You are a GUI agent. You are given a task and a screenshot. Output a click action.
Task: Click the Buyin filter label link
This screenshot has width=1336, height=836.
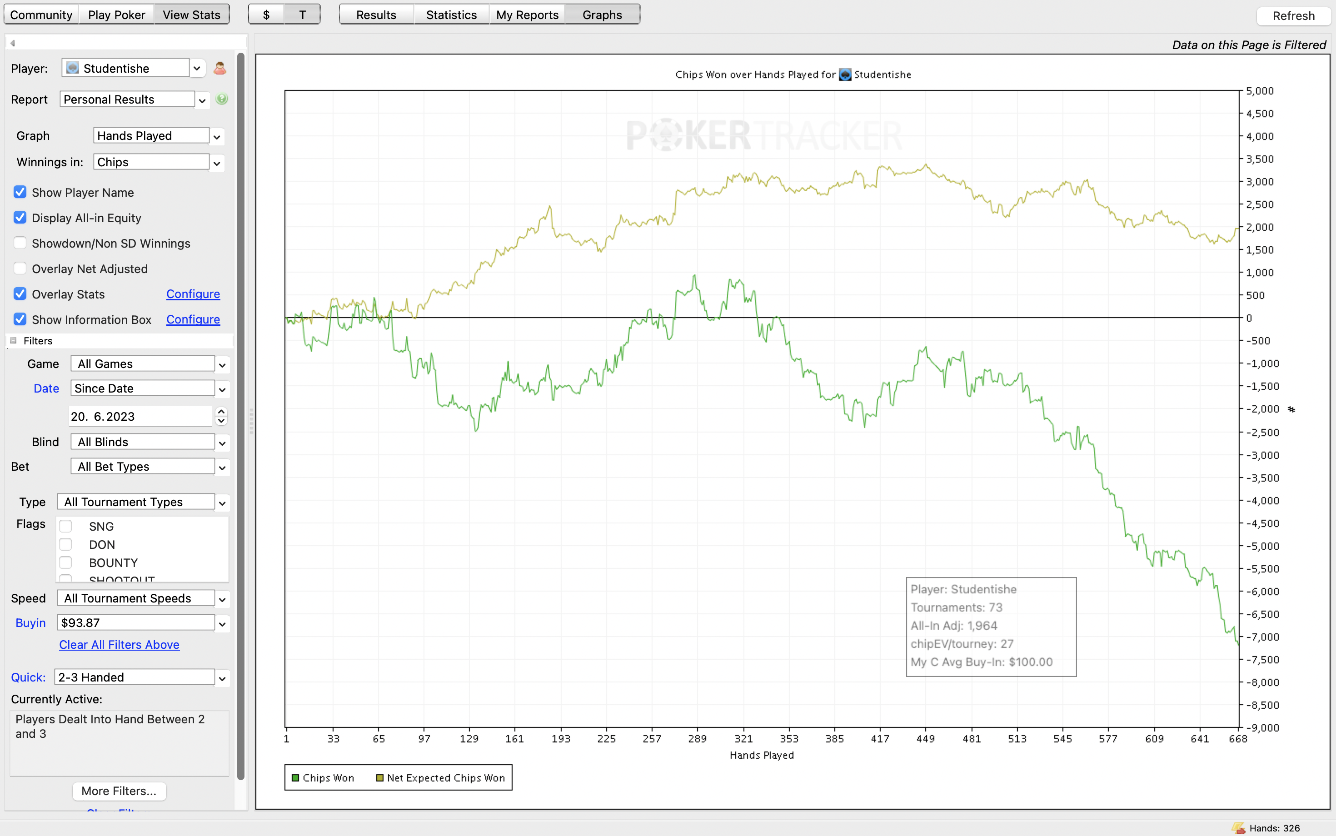(x=30, y=622)
